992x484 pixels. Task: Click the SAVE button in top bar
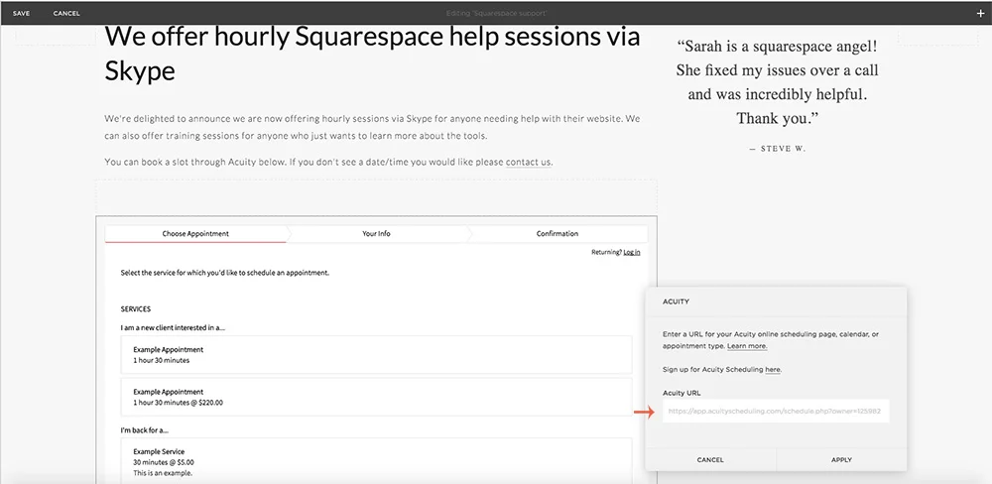pos(21,13)
